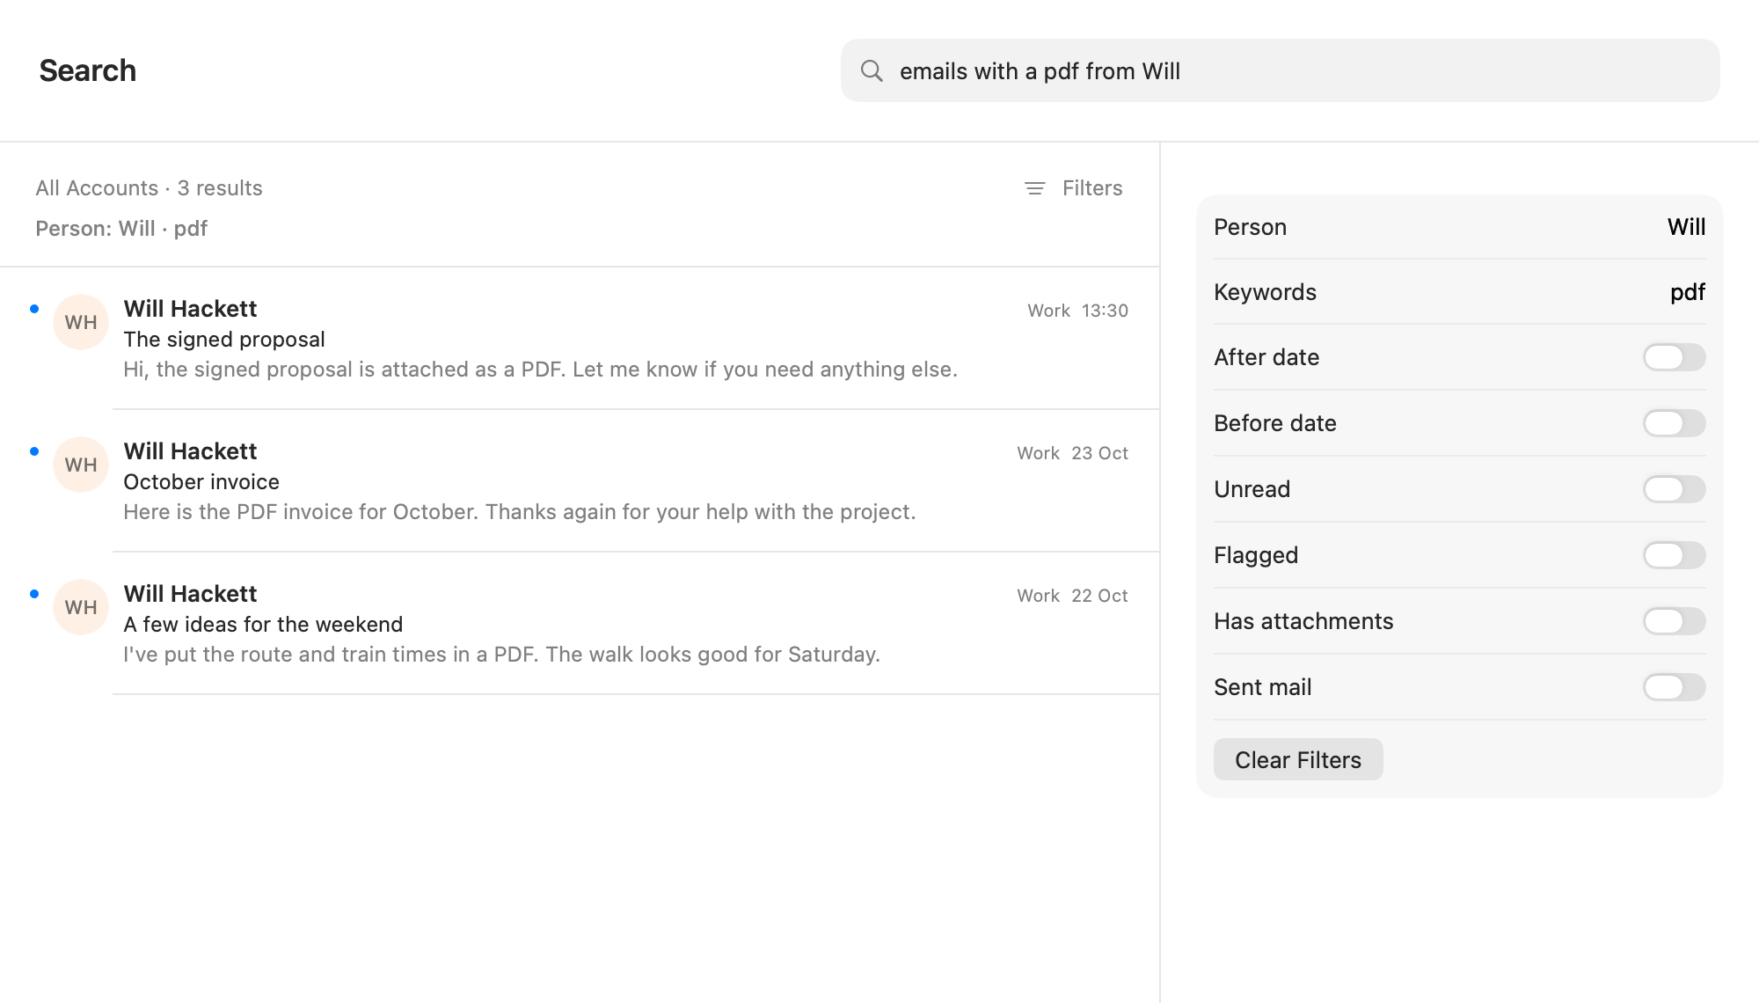Click the Clear Filters button
The height and width of the screenshot is (1003, 1759).
click(1298, 759)
